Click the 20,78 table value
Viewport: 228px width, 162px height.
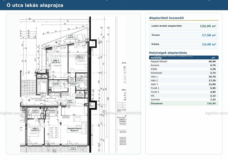[x=212, y=77]
